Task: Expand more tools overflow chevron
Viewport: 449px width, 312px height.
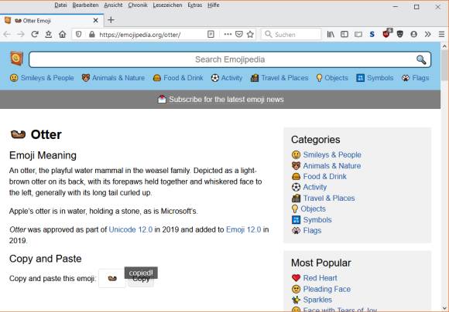Action: (x=427, y=34)
